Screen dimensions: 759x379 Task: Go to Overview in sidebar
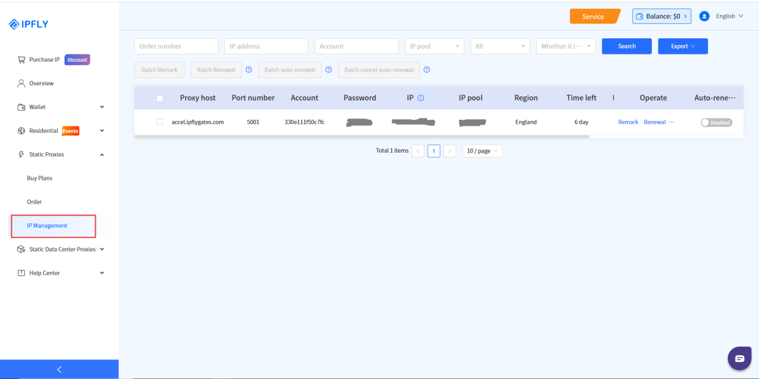click(x=41, y=83)
